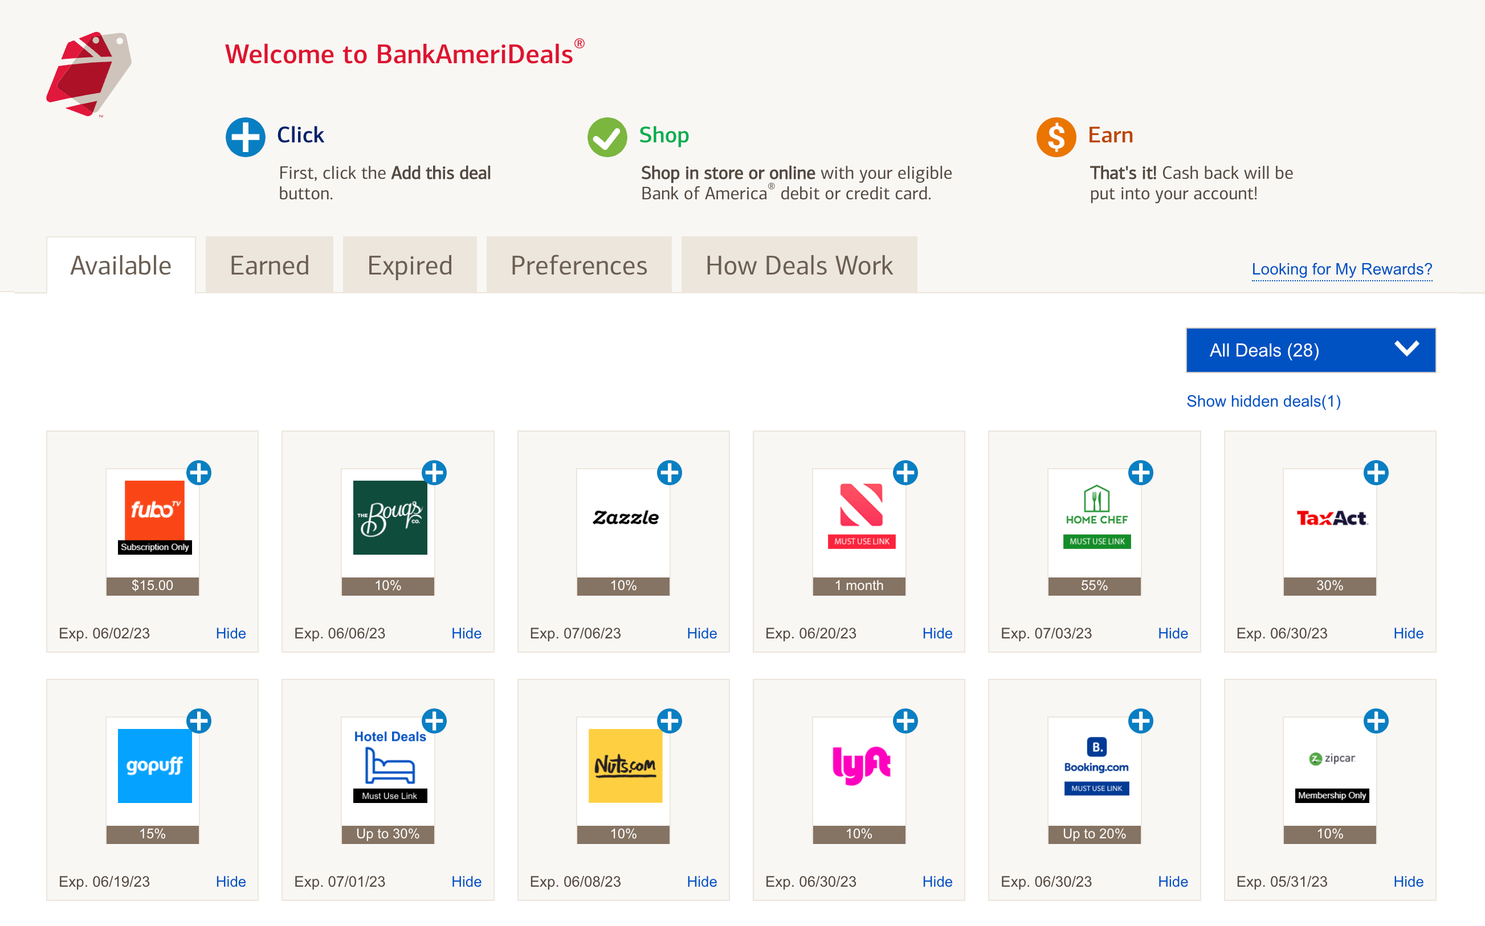The width and height of the screenshot is (1485, 926).
Task: Click plus icon on TaxAct deal
Action: (x=1376, y=473)
